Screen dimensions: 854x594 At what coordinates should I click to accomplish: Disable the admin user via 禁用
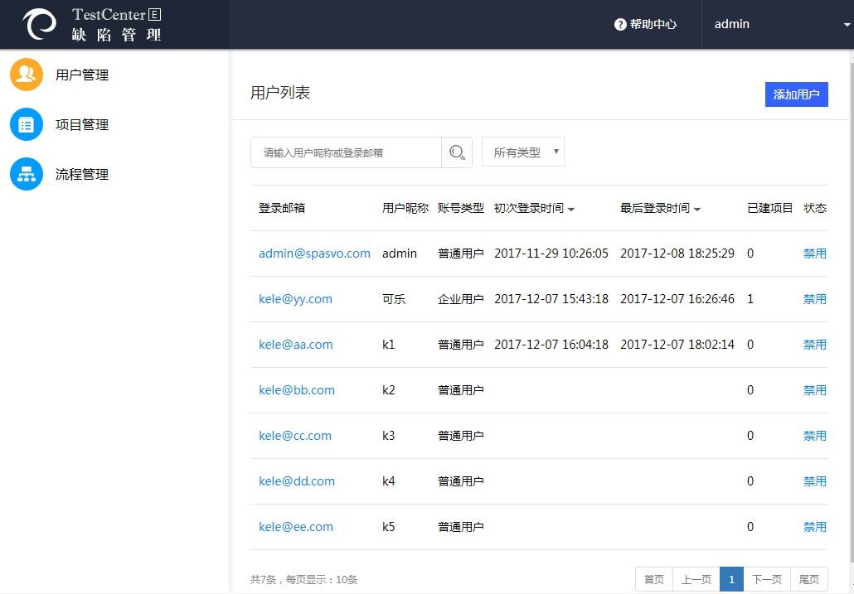pos(814,253)
